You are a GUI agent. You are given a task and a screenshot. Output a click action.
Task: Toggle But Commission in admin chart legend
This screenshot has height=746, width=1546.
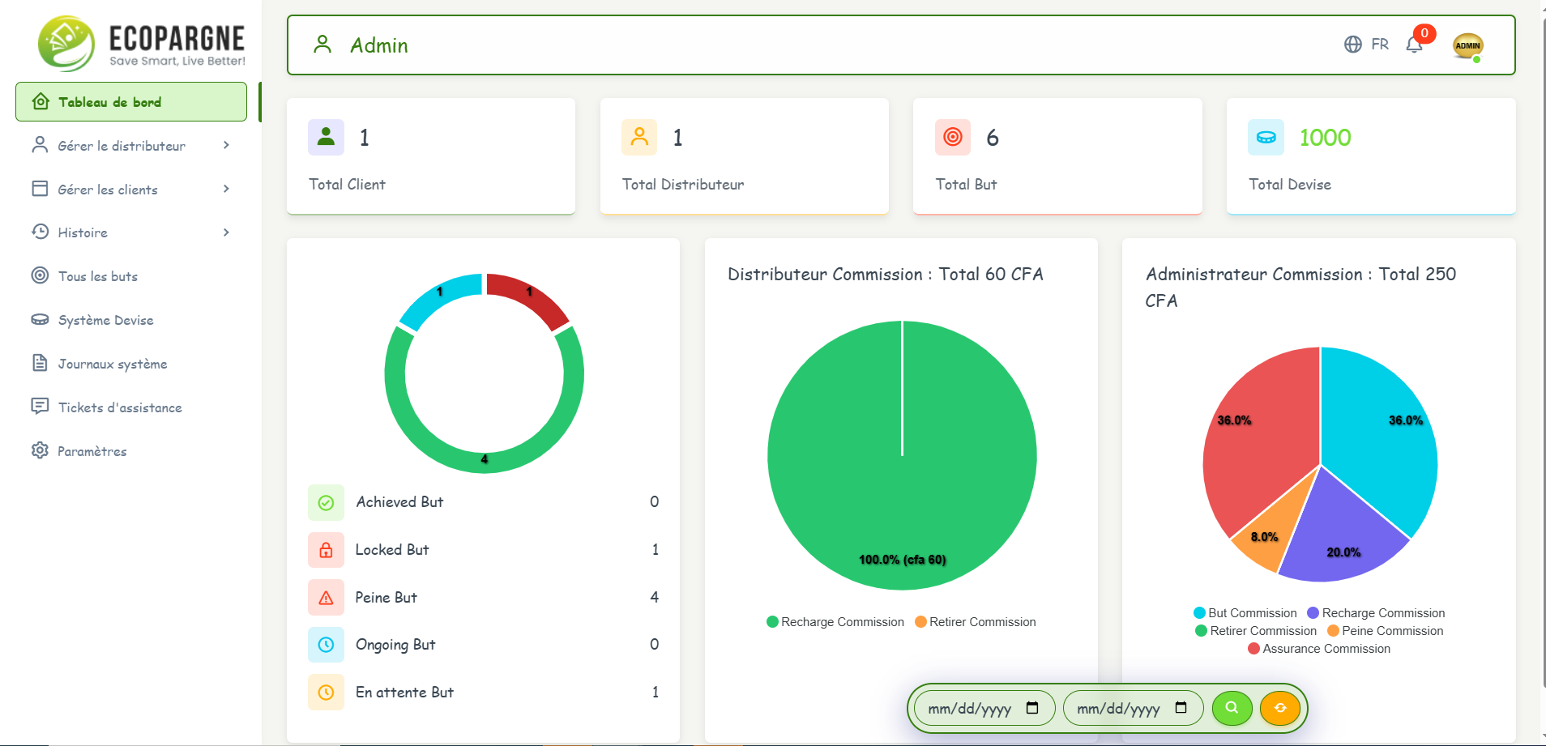(1245, 613)
